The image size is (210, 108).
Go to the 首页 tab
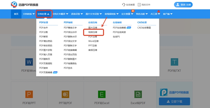(x=16, y=14)
